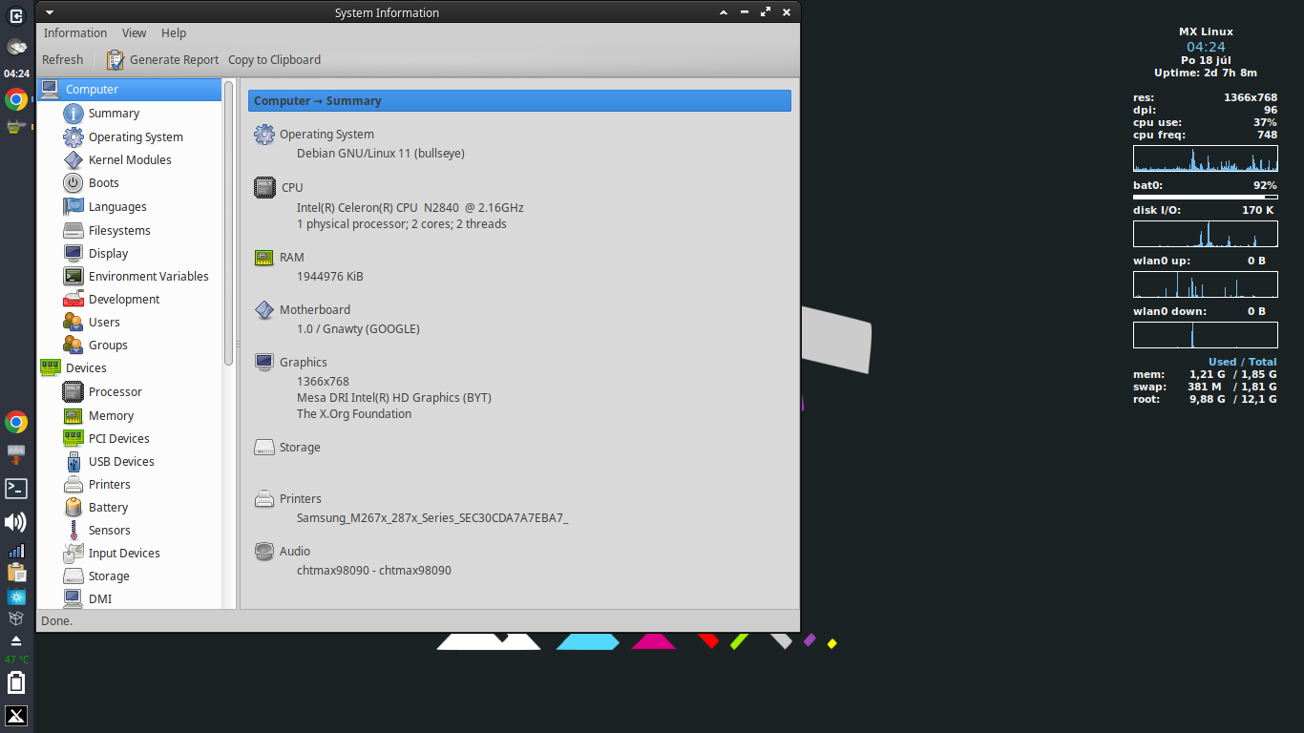Select the Filesystems drive icon
The image size is (1304, 733).
(x=74, y=230)
